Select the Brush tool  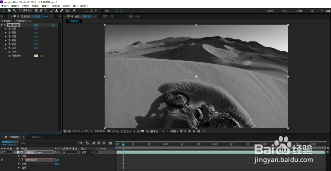(52, 11)
